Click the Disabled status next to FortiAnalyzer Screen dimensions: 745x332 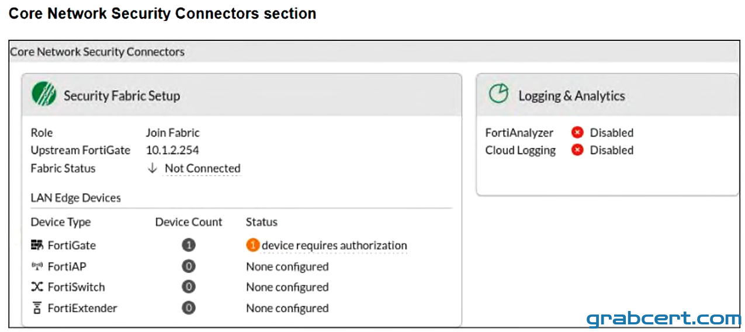(612, 132)
